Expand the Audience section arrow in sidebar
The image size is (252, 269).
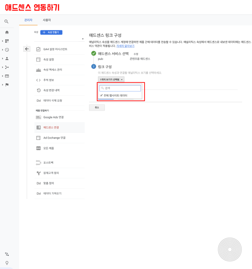coord(2,59)
